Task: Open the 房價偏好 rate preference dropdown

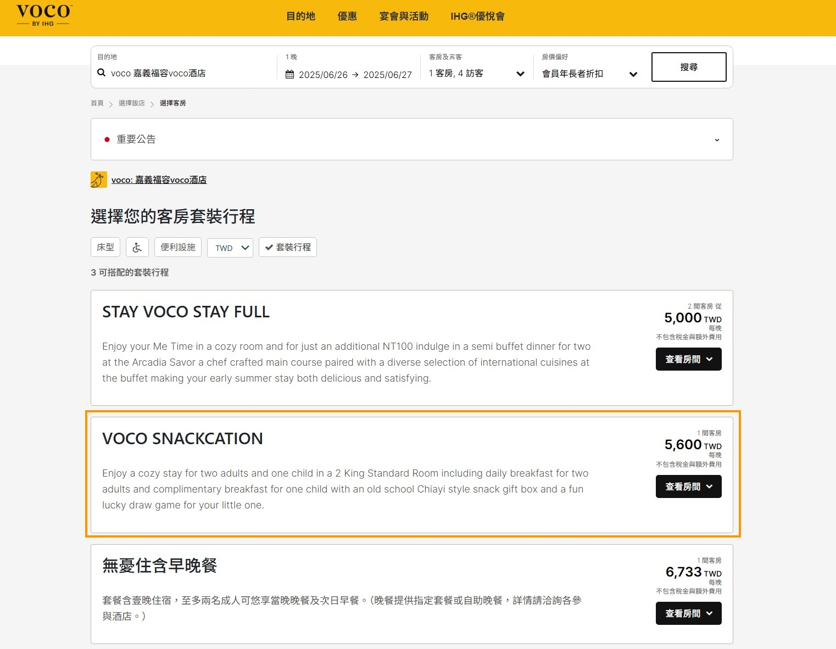Action: pyautogui.click(x=589, y=74)
